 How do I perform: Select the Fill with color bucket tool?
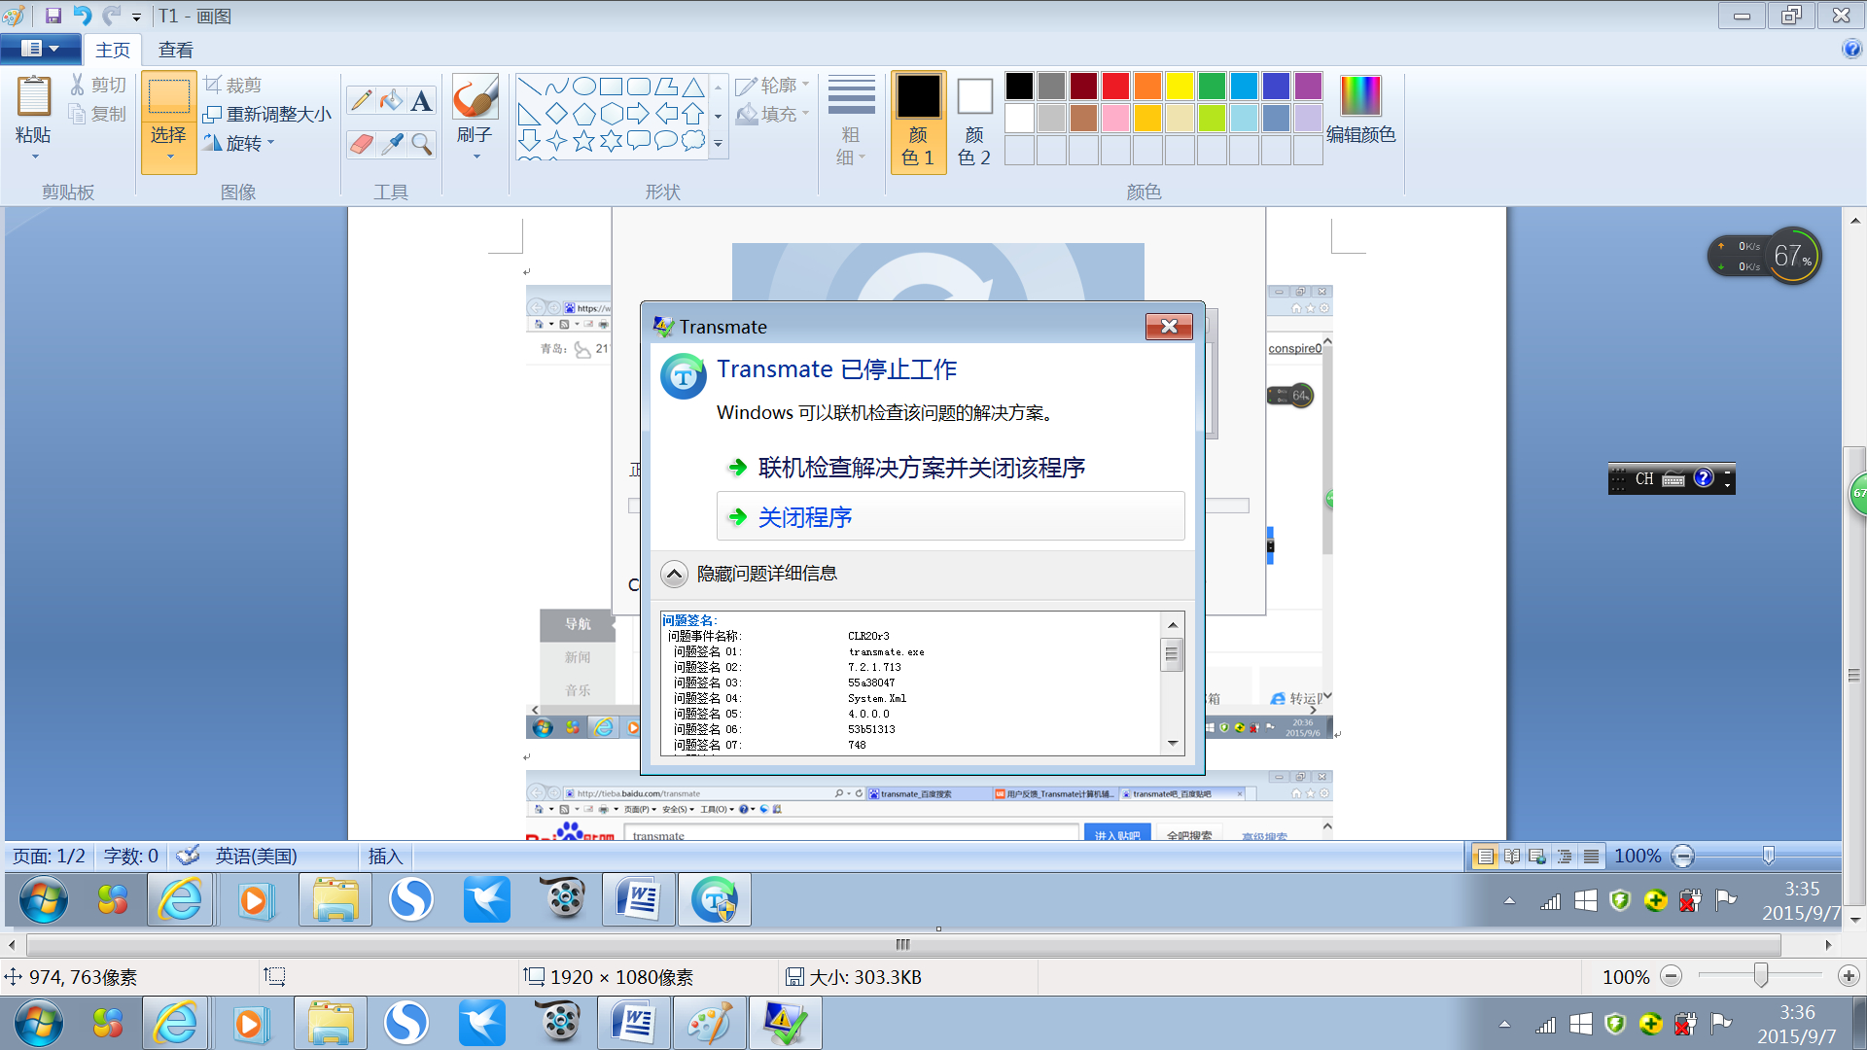[x=391, y=100]
